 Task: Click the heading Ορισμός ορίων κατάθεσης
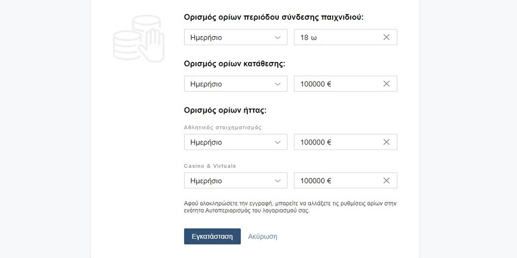(234, 64)
